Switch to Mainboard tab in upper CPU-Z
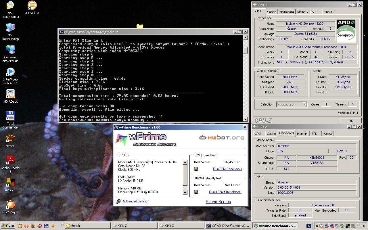The height and width of the screenshot is (230, 368). [287, 12]
